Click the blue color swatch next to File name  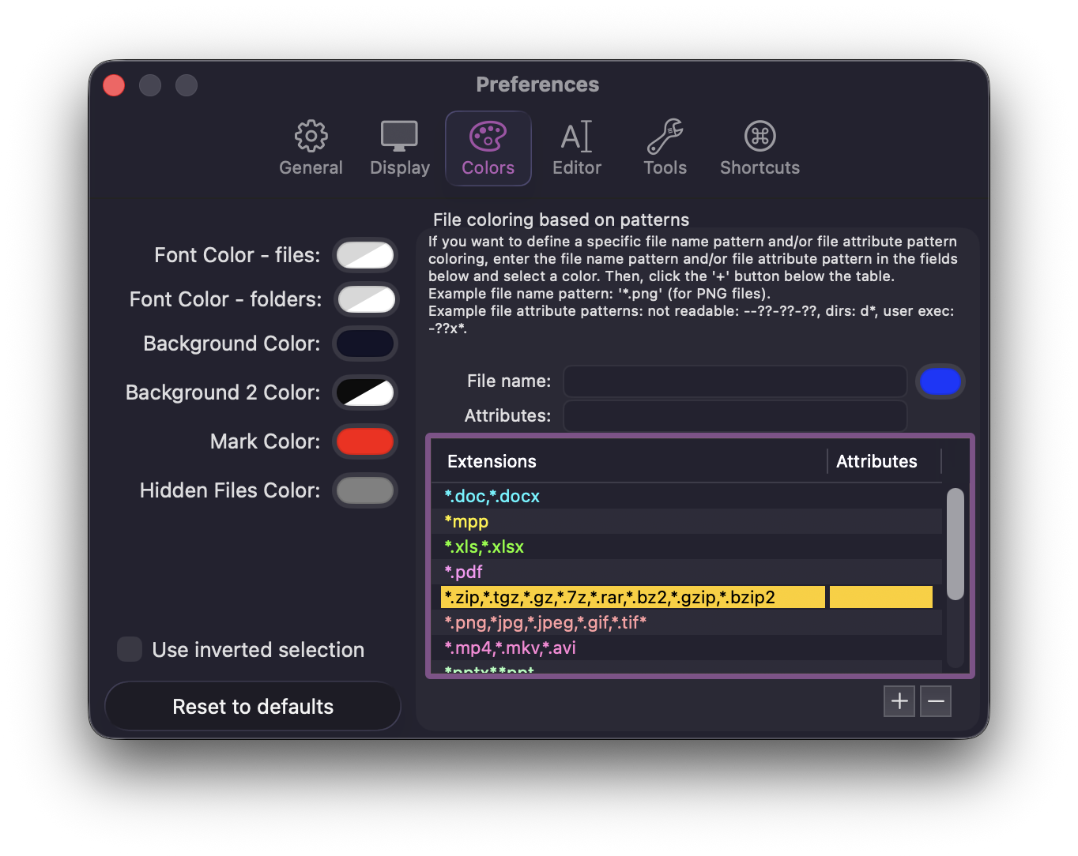tap(940, 381)
